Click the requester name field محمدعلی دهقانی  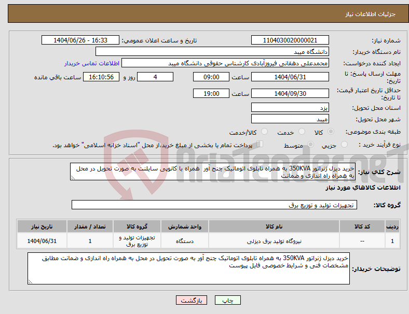(x=225, y=63)
